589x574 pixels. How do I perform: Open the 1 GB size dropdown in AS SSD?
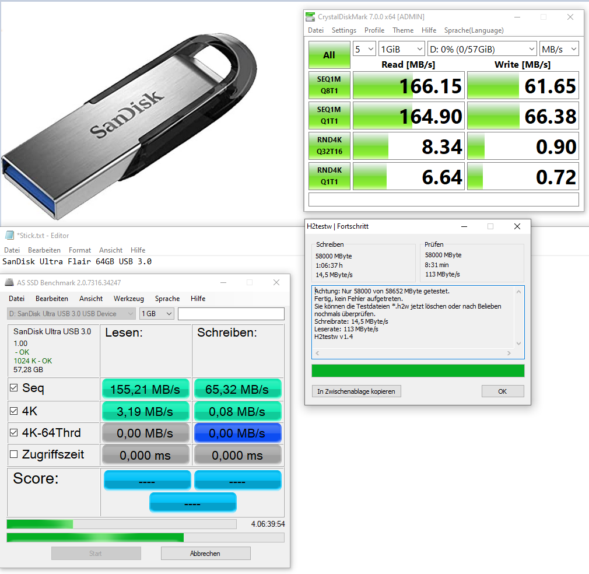tap(157, 314)
